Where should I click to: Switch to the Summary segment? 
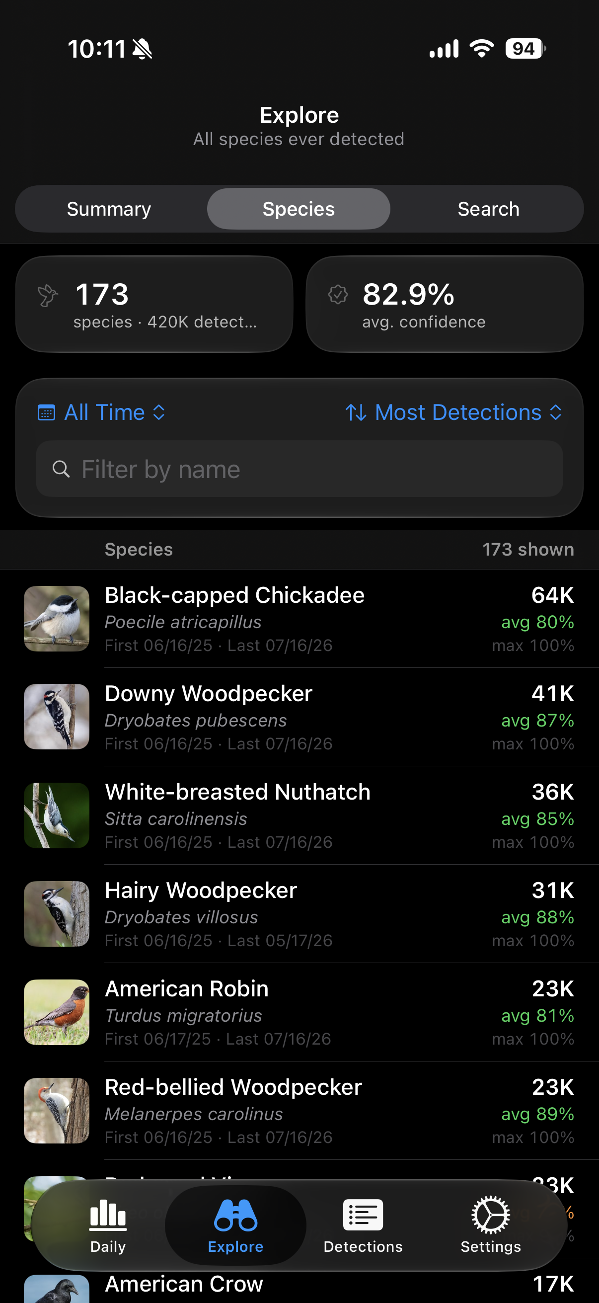pyautogui.click(x=109, y=209)
